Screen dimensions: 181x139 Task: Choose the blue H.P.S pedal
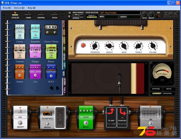point(51,72)
